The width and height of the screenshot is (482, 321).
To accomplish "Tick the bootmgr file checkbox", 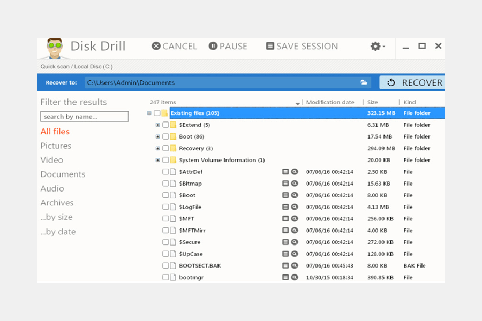I will 165,277.
